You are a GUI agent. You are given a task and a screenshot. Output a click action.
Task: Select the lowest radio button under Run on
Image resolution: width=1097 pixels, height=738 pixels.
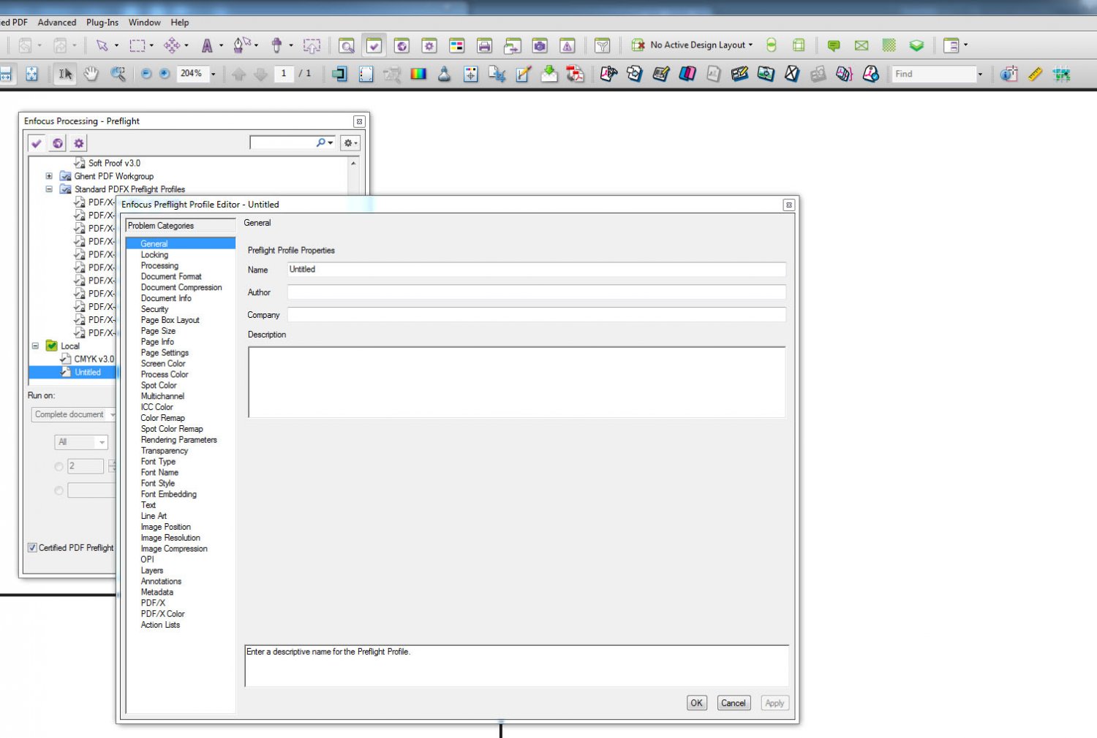pyautogui.click(x=59, y=490)
